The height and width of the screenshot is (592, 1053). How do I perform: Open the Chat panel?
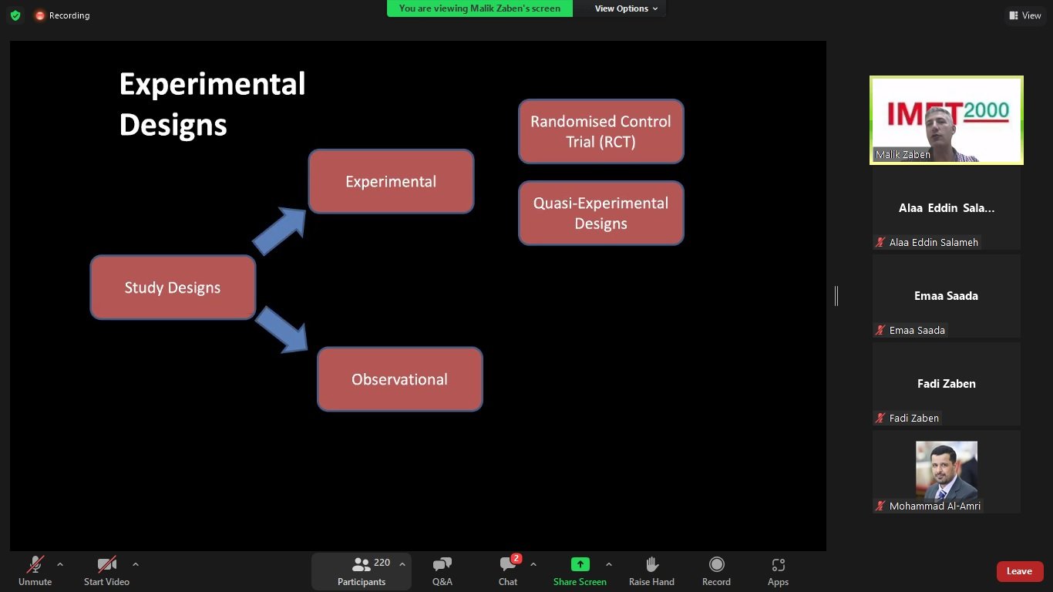[507, 571]
